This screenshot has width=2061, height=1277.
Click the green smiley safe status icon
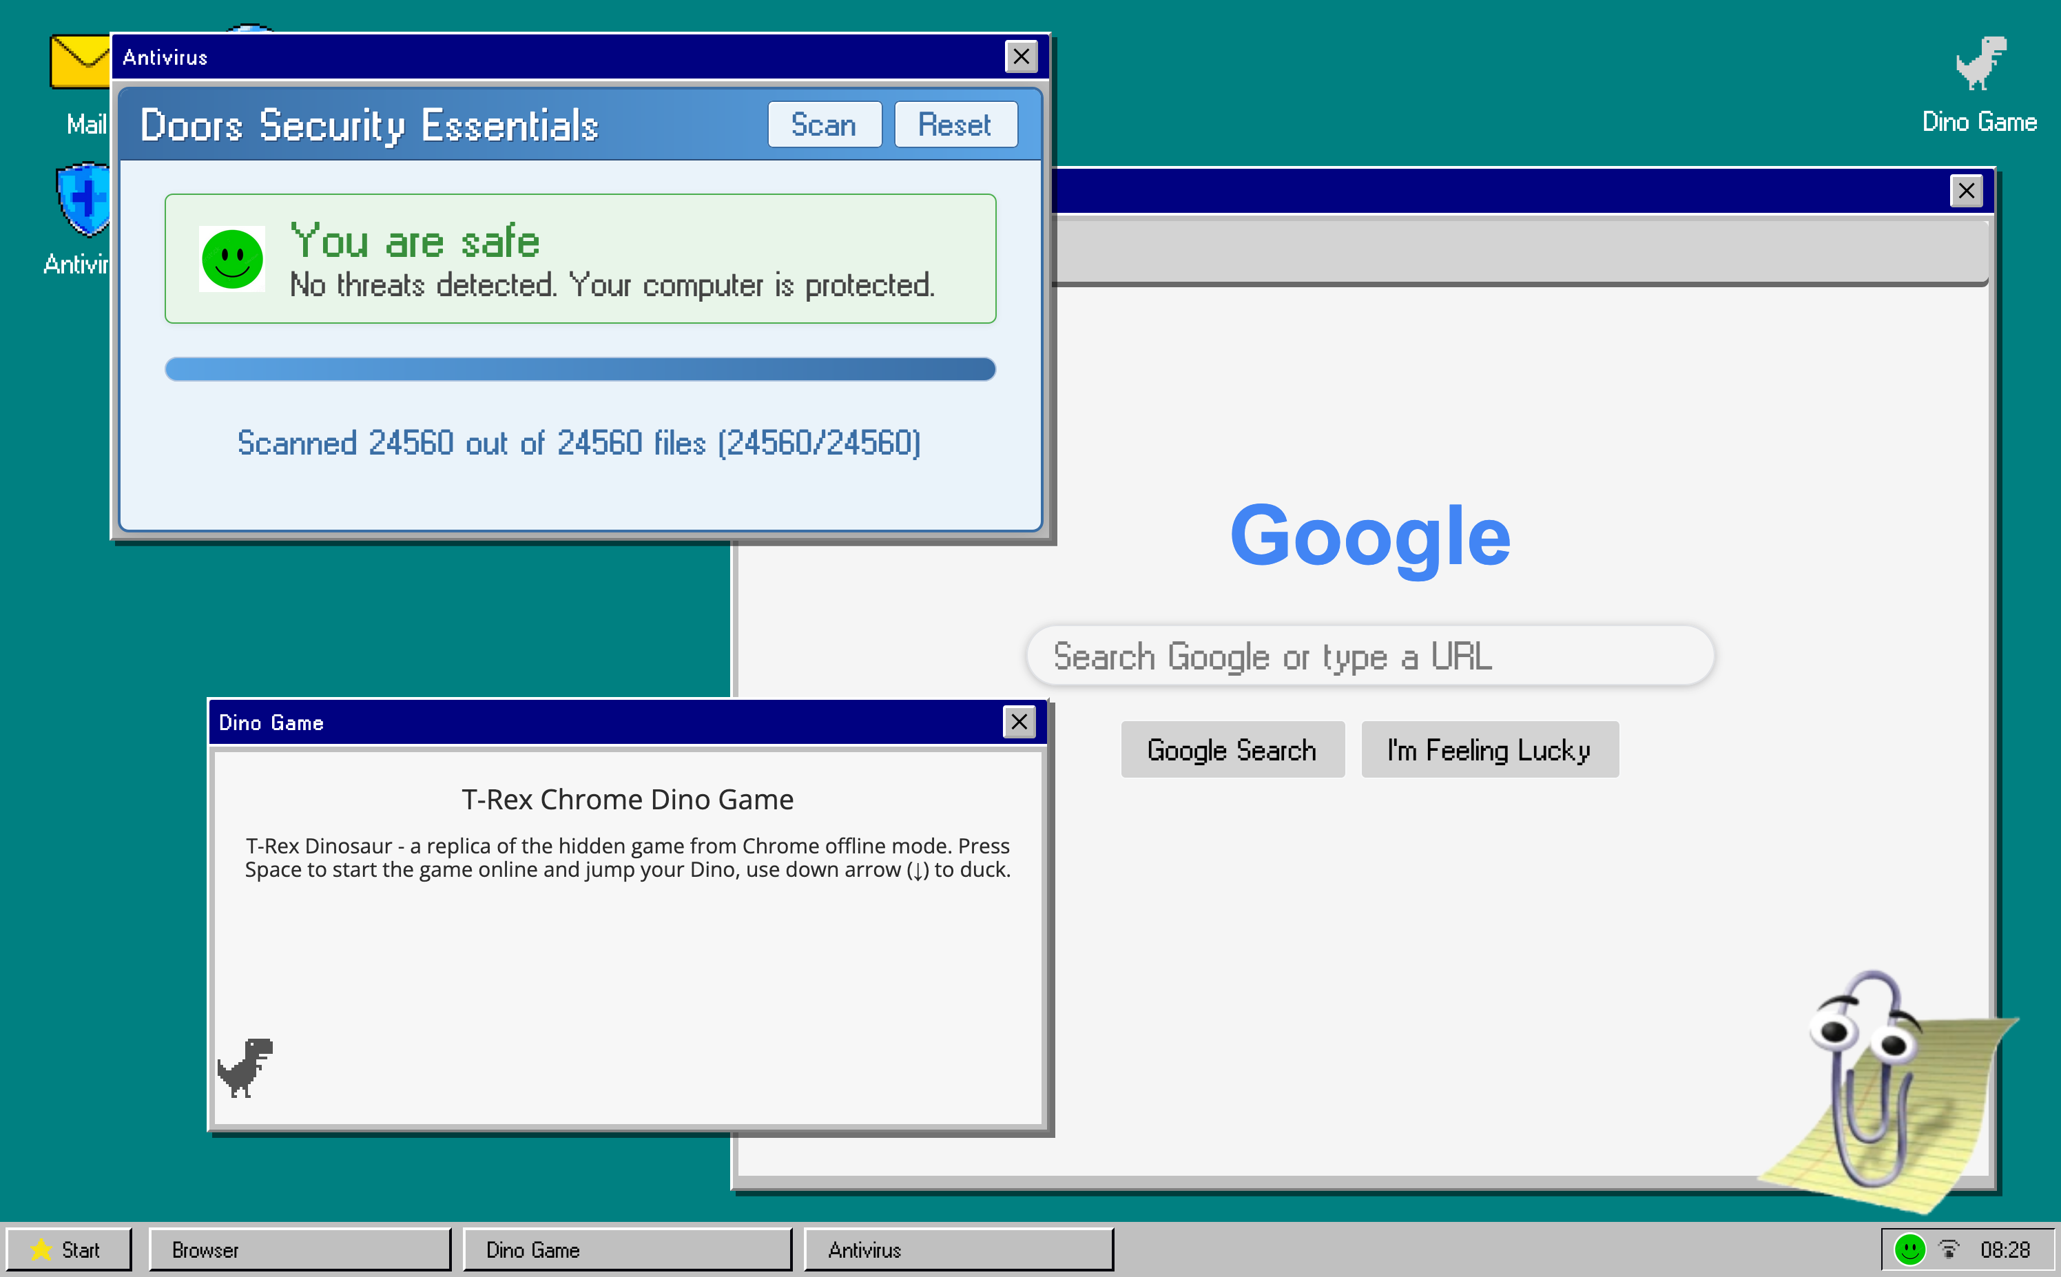tap(232, 258)
